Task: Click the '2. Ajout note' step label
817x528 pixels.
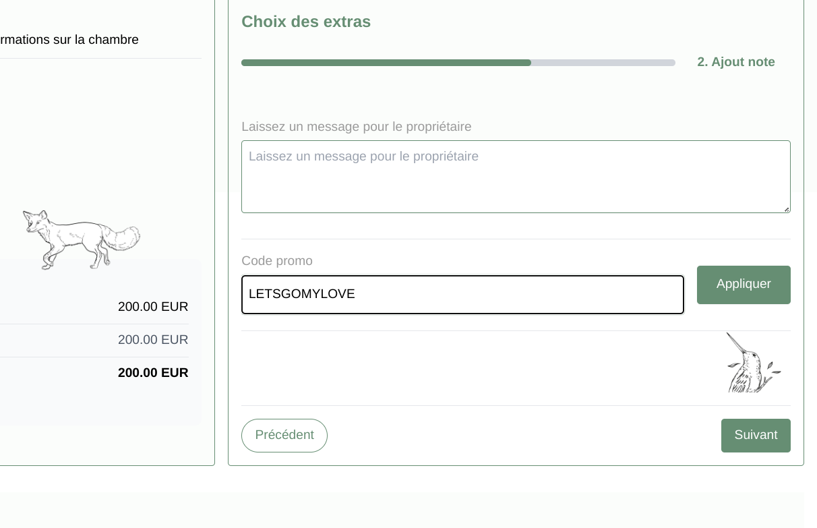Action: point(736,62)
